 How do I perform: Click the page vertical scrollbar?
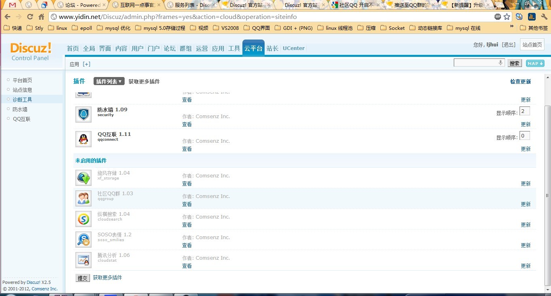coord(547,195)
